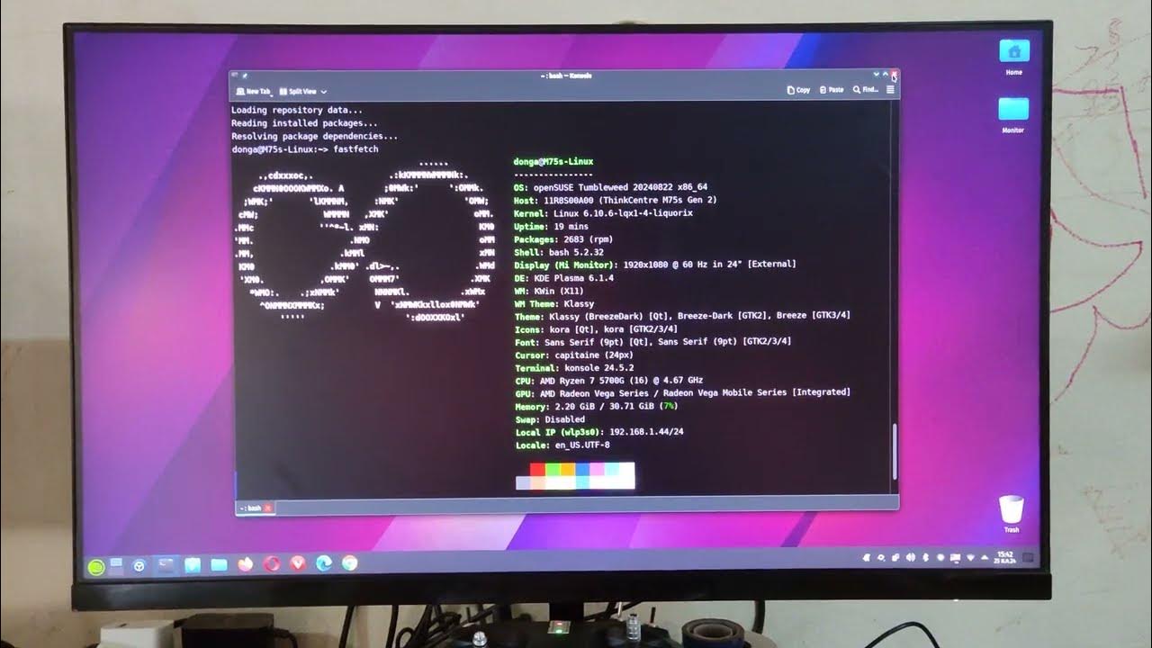Click the clipboard tray icon
Viewport: 1152px width, 648px height.
[895, 557]
